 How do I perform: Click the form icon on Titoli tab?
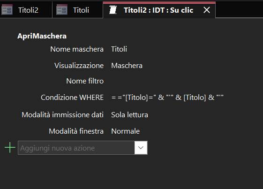pyautogui.click(x=62, y=10)
